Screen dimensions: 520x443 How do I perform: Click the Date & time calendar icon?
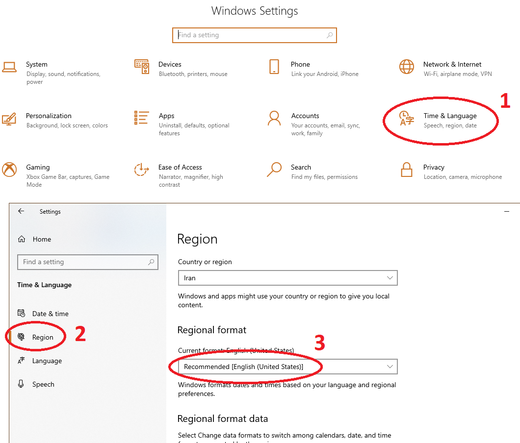point(21,313)
